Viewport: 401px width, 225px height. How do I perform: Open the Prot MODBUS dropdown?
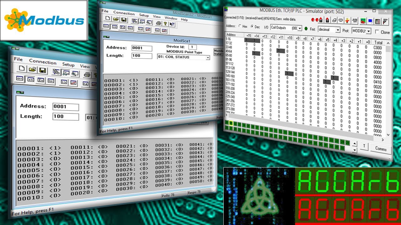tap(369, 31)
